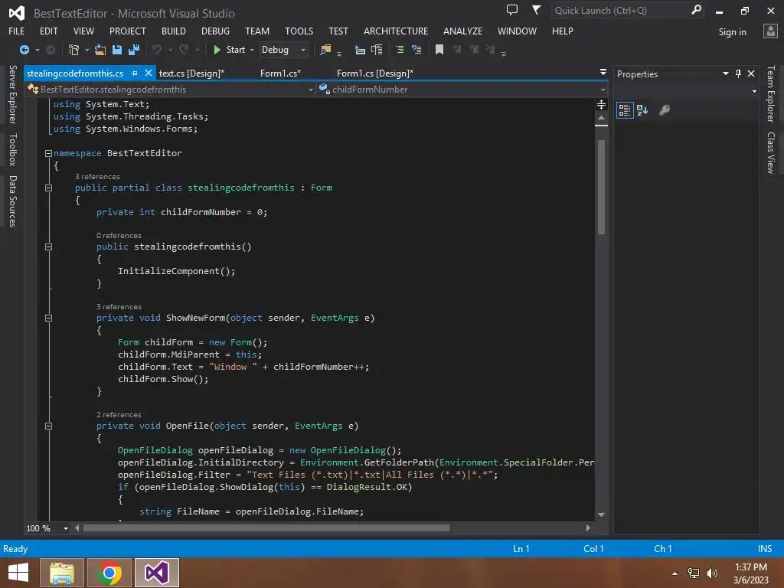784x588 pixels.
Task: Click the Open File folder icon
Action: coord(100,50)
